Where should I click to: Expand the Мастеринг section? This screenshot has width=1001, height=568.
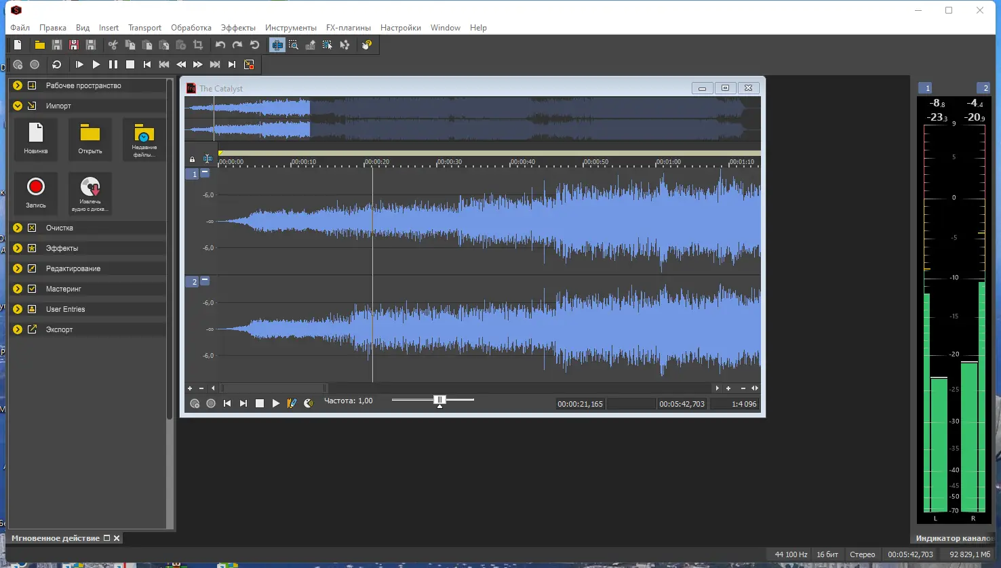click(18, 289)
